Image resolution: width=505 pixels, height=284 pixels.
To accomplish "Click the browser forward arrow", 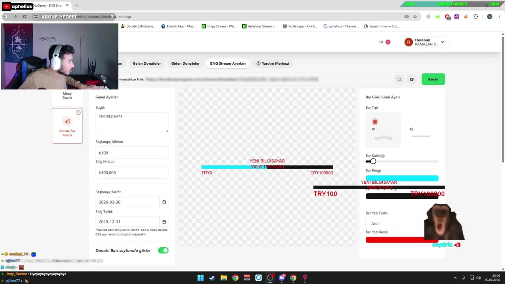I will point(15,17).
